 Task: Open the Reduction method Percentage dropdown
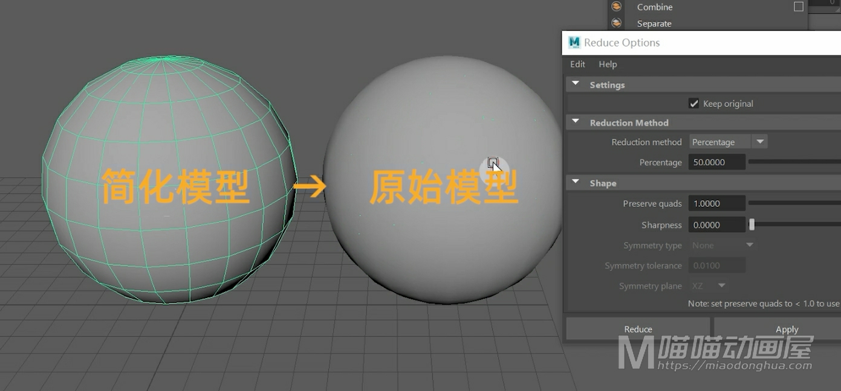coord(728,142)
